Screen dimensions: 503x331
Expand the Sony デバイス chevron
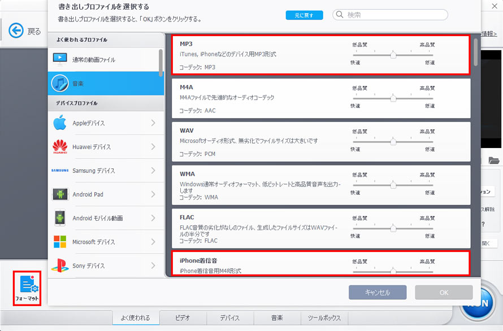click(153, 265)
